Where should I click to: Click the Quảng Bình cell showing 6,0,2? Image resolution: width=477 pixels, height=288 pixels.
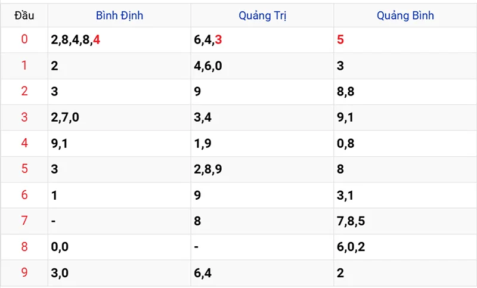tap(351, 247)
